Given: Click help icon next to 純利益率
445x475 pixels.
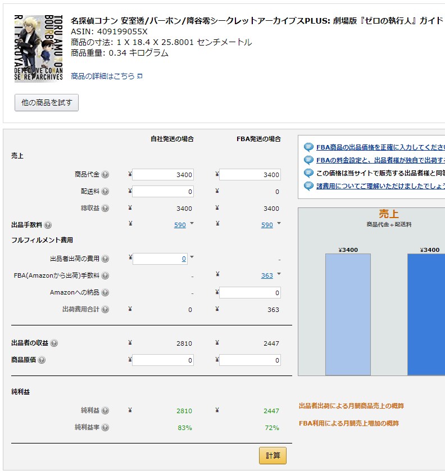Looking at the screenshot, I should coord(105,427).
